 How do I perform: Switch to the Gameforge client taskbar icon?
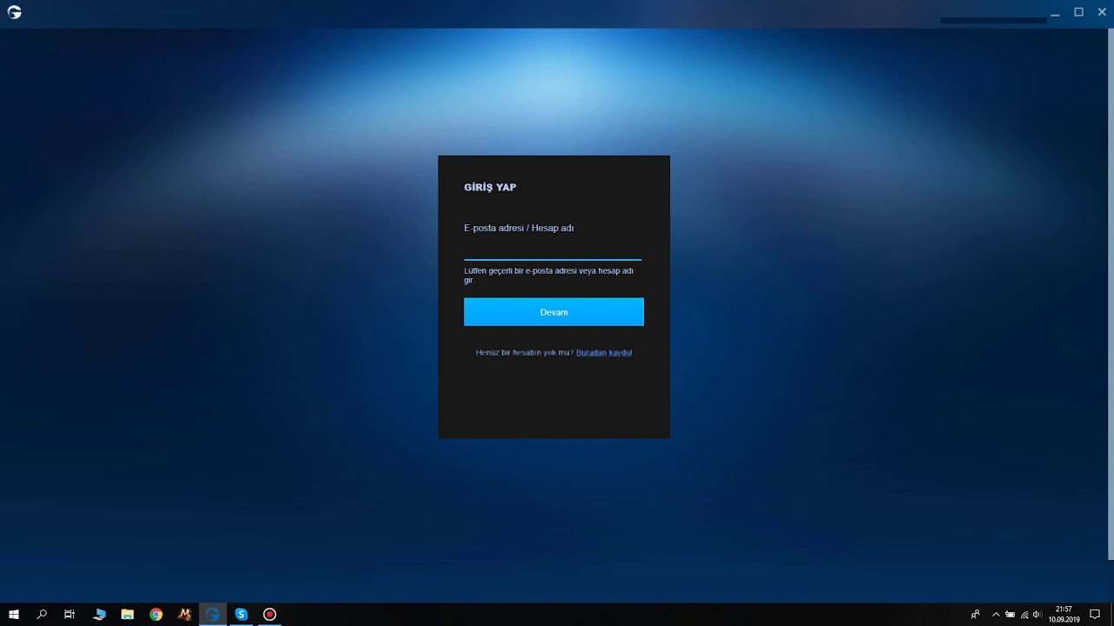212,615
